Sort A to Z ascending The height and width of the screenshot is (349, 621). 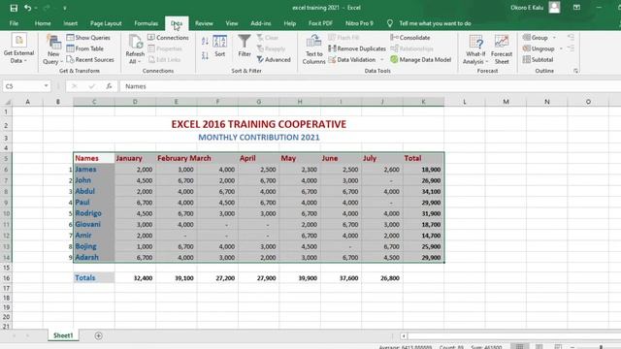pos(205,41)
